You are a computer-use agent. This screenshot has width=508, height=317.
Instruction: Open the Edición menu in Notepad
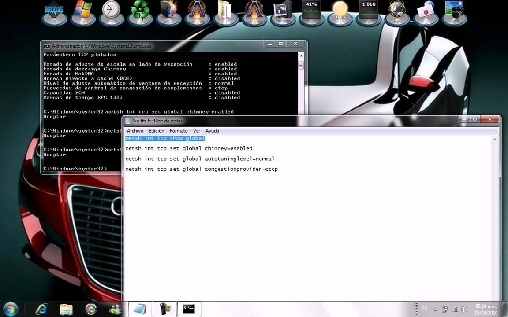tap(157, 131)
